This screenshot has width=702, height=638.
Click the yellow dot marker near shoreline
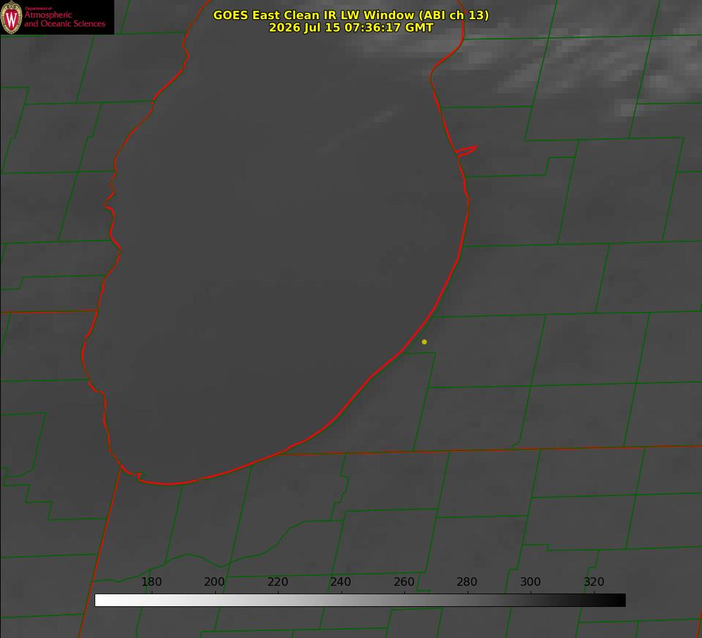tap(424, 342)
